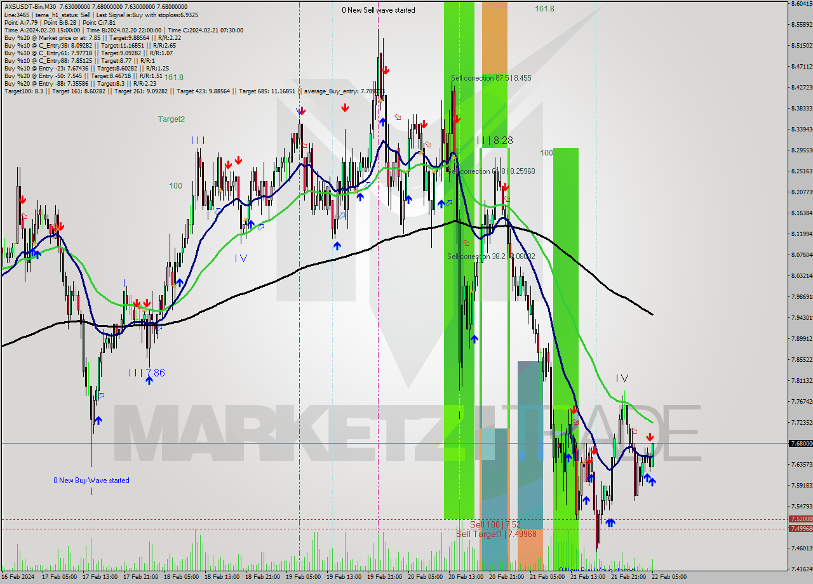Screen dimensions: 813x584
Task: Click the '20 Feb 13:00' time axis label
Action: coord(466,577)
